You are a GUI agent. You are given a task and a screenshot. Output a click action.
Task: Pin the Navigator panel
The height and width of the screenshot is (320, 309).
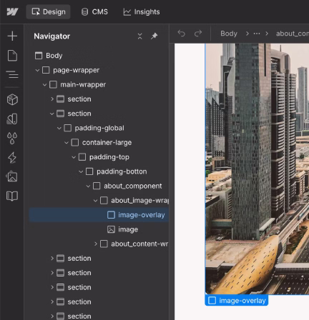coord(154,36)
